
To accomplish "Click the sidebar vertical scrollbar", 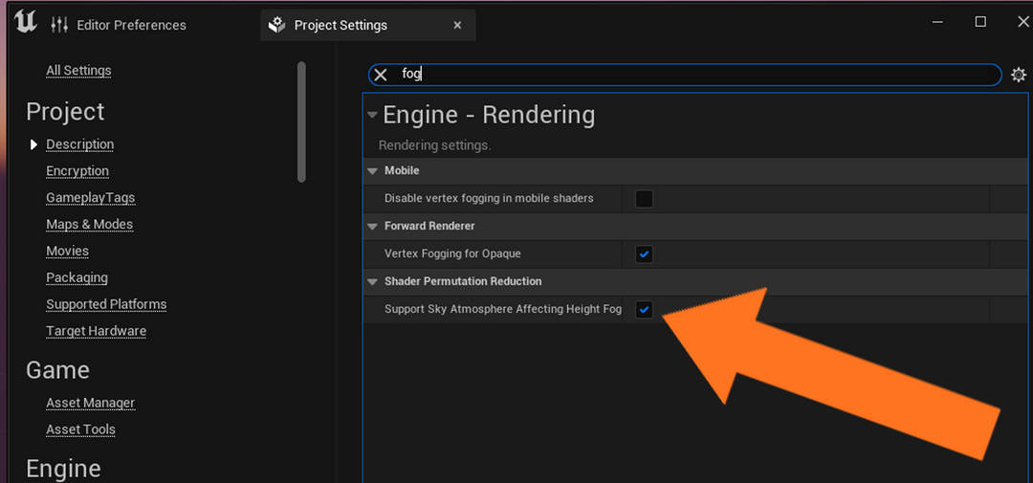I will point(302,122).
